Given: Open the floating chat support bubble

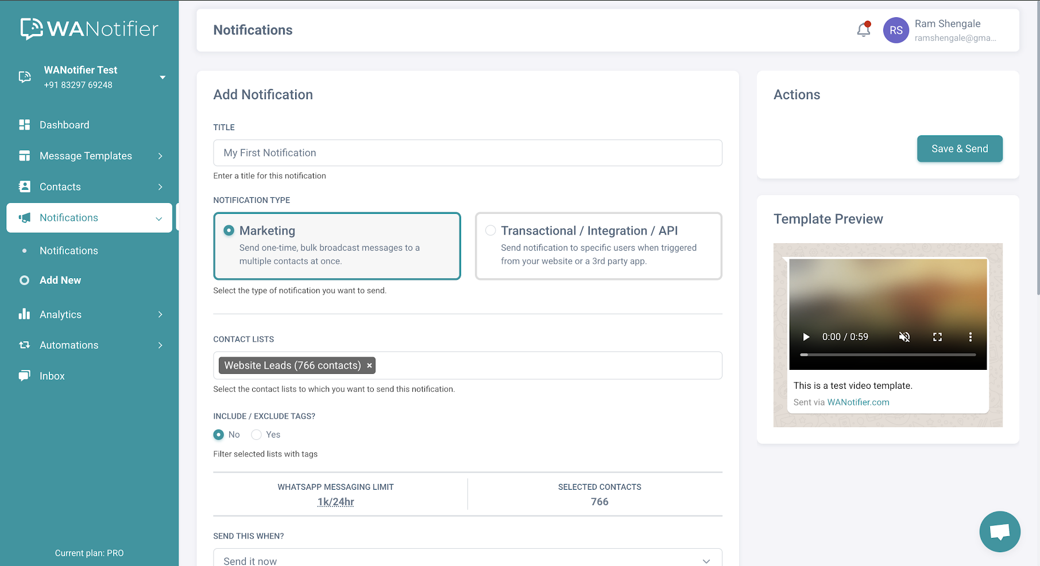Looking at the screenshot, I should [999, 531].
